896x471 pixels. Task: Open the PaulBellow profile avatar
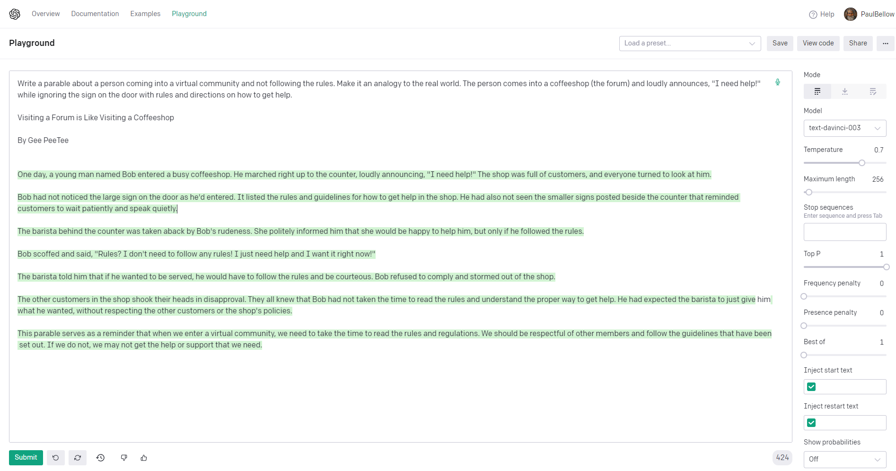click(850, 14)
